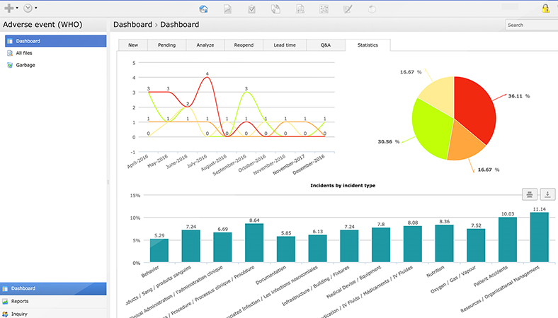Click the document search toolbar icon
Viewport: 558px width, 318px height.
click(300, 9)
